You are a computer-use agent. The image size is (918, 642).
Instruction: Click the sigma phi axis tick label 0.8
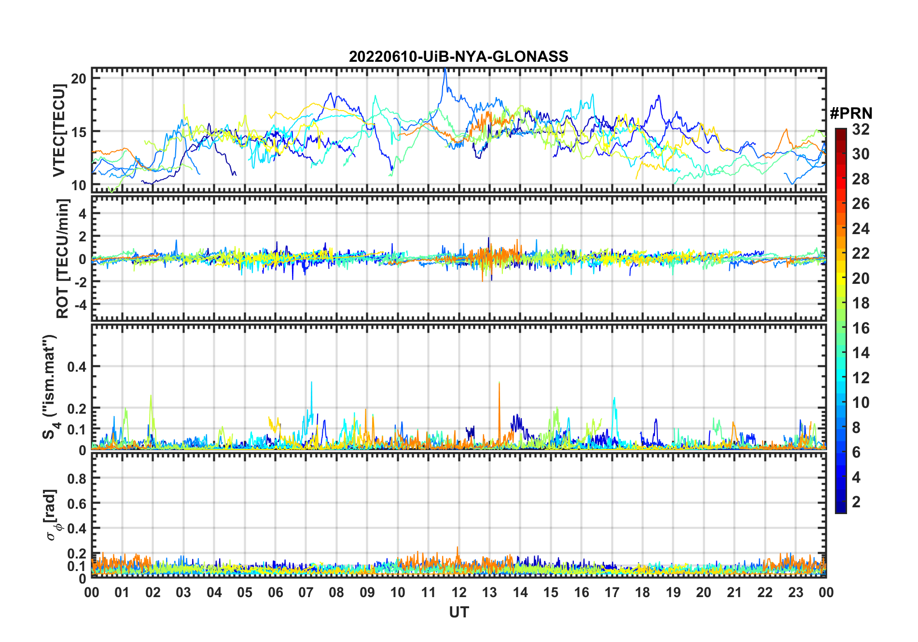[77, 478]
